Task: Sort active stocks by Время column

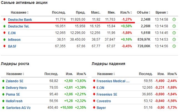Action: click(162, 13)
